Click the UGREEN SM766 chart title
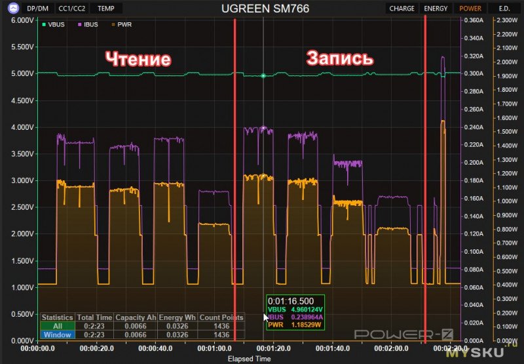This screenshot has width=524, height=364. tap(265, 9)
